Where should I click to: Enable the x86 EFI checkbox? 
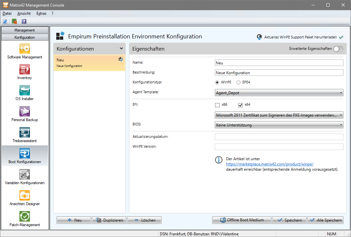coord(217,105)
